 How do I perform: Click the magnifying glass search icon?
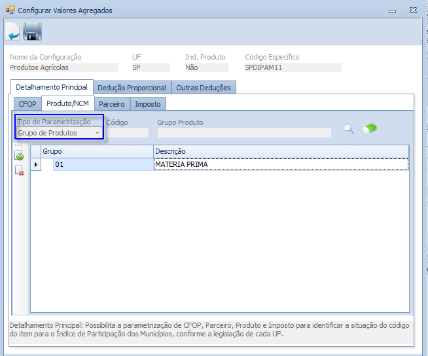coord(349,128)
